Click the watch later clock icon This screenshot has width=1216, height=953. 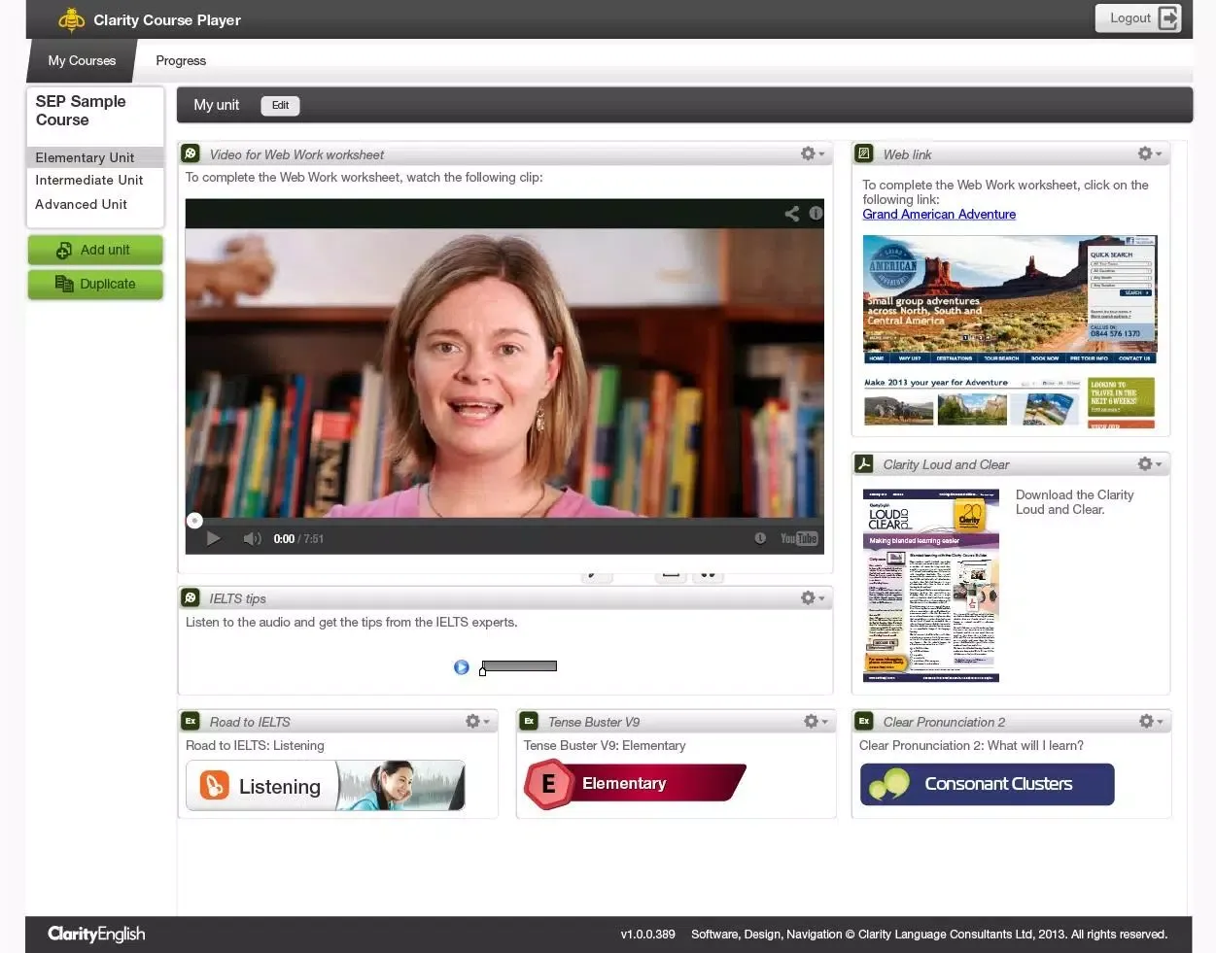760,539
